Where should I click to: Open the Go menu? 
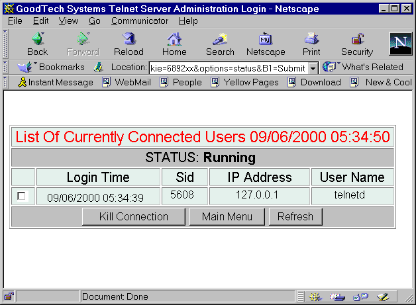click(x=95, y=21)
